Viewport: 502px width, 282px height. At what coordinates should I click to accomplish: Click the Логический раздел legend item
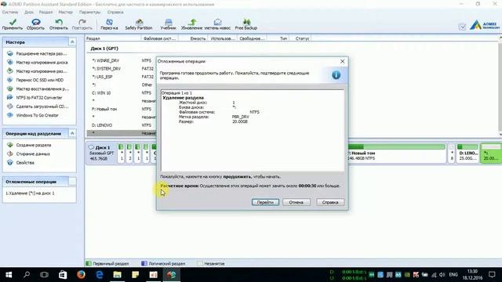tap(163, 263)
